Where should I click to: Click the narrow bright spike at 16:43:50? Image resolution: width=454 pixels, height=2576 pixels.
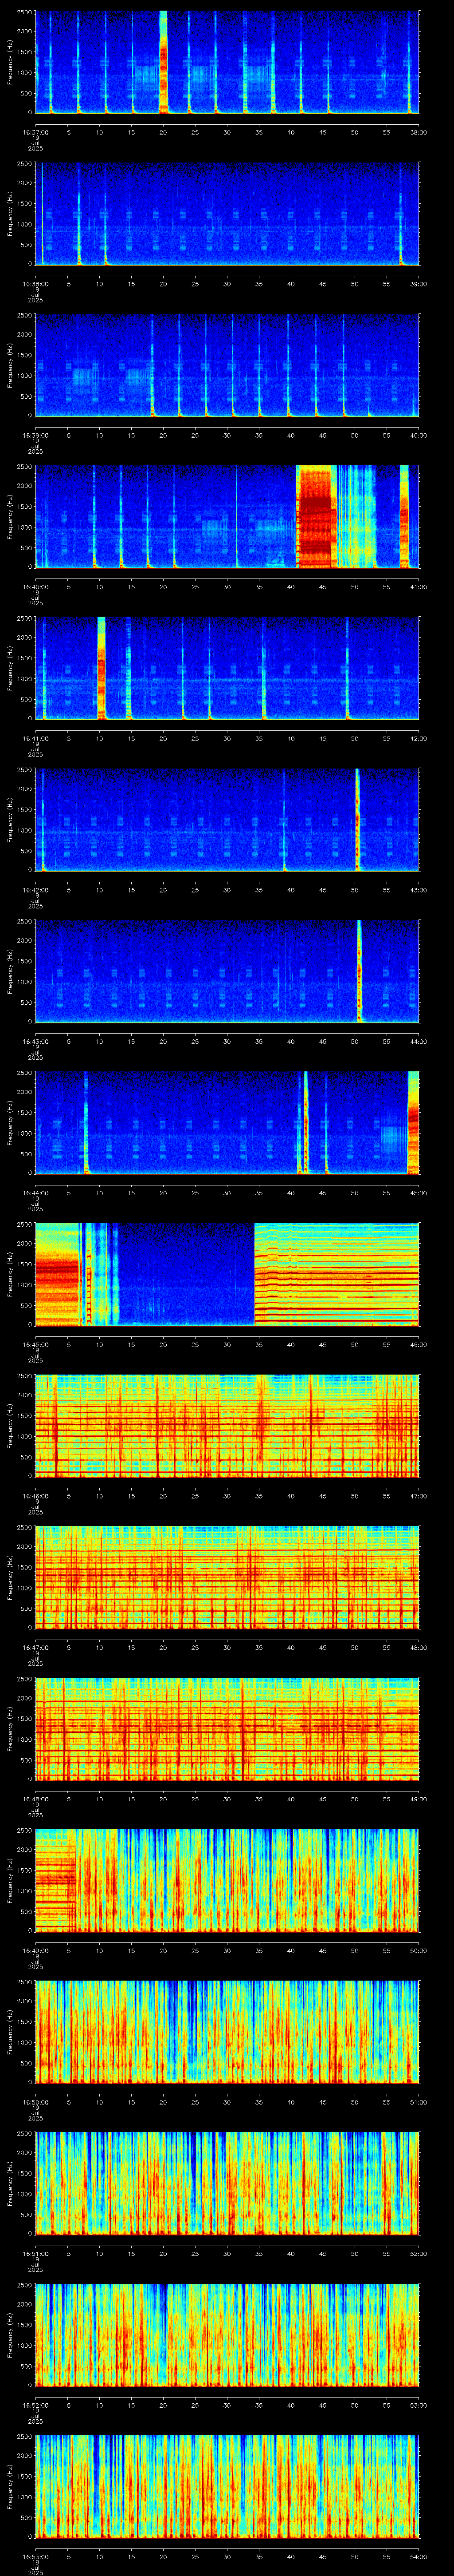(x=359, y=971)
